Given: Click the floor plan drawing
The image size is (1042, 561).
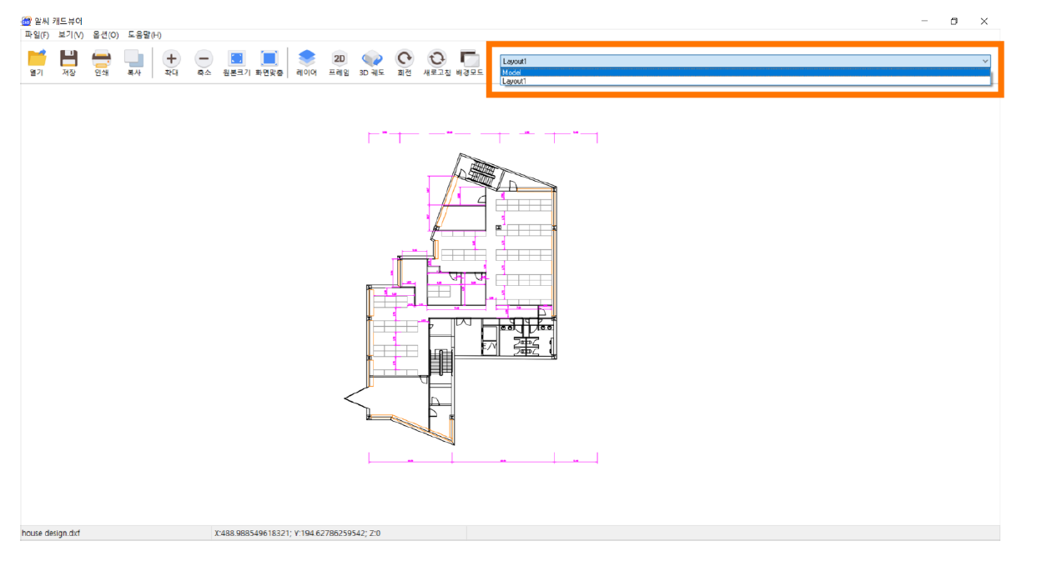Looking at the screenshot, I should pos(471,296).
